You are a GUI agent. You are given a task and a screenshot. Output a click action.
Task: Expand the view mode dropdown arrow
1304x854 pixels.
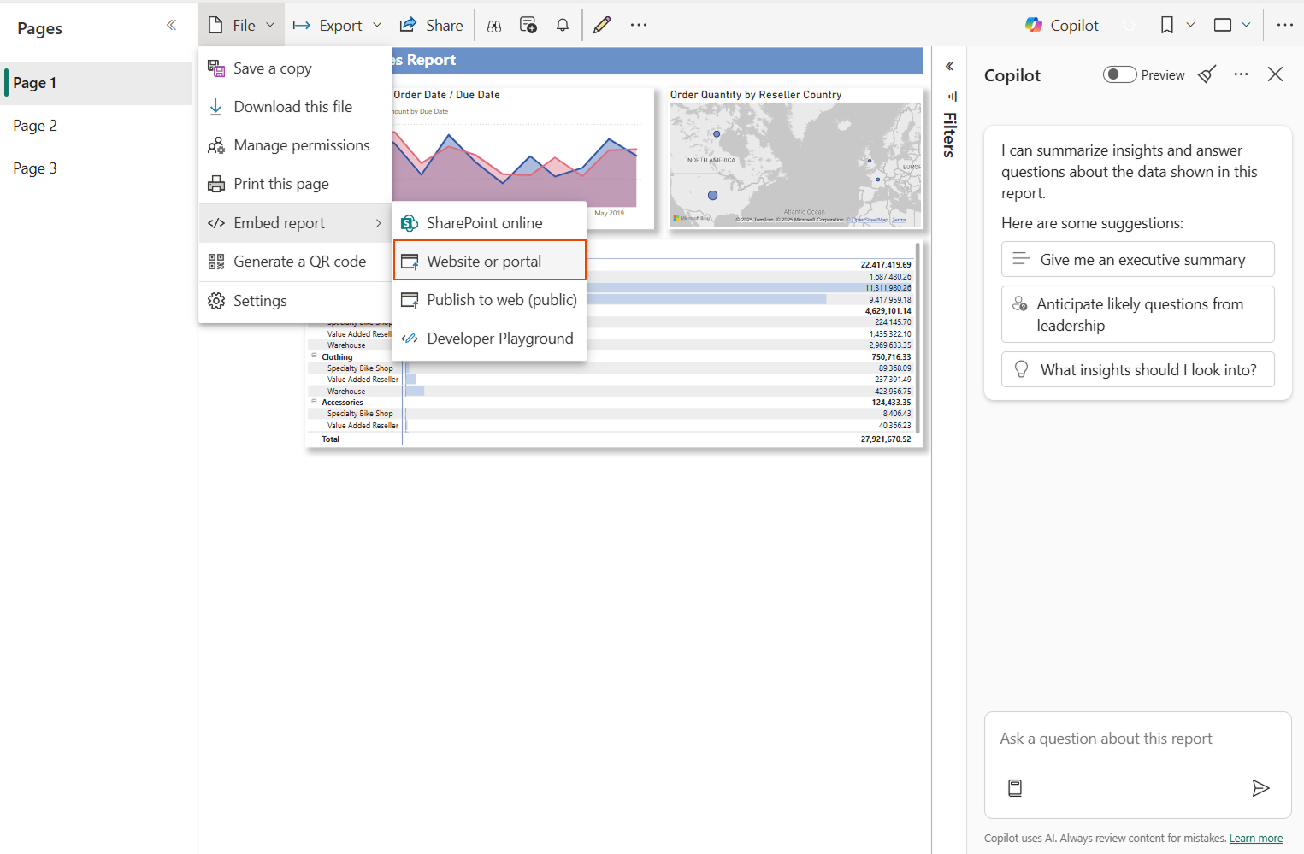click(x=1246, y=26)
